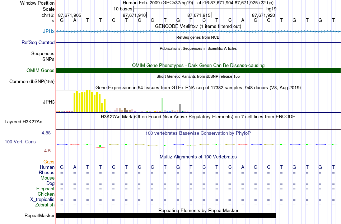Click the Scale label
Viewport: 341px width, 224px height.
click(x=48, y=9)
